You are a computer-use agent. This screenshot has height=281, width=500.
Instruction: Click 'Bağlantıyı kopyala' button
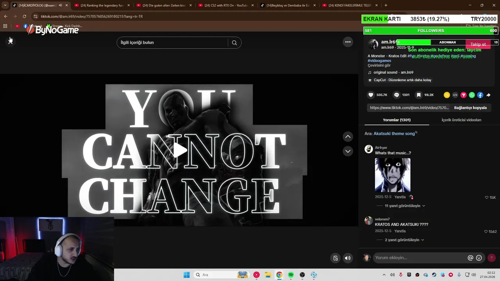tap(470, 108)
